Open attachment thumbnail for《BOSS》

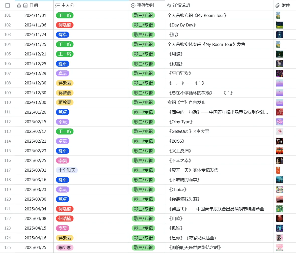coord(280,141)
